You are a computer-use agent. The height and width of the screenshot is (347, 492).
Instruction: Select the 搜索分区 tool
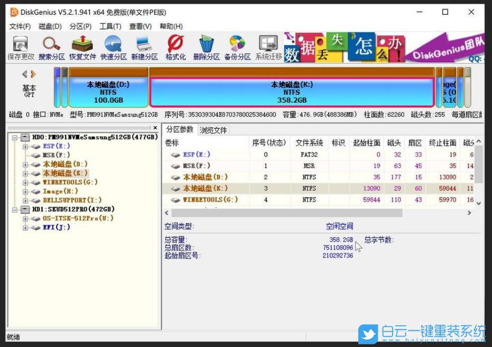click(x=51, y=47)
